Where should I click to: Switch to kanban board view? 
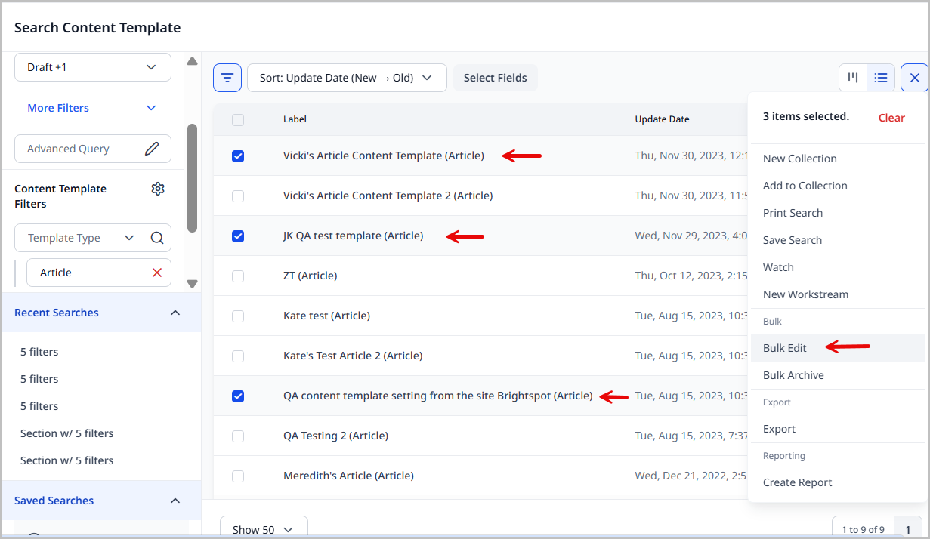coord(852,77)
